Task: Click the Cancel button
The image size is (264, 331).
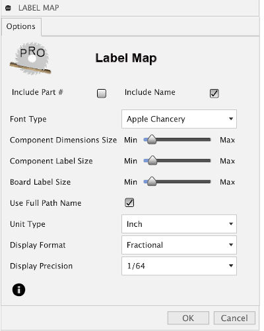Action: point(234,318)
